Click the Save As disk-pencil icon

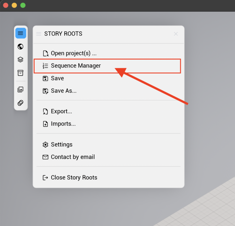(46, 91)
